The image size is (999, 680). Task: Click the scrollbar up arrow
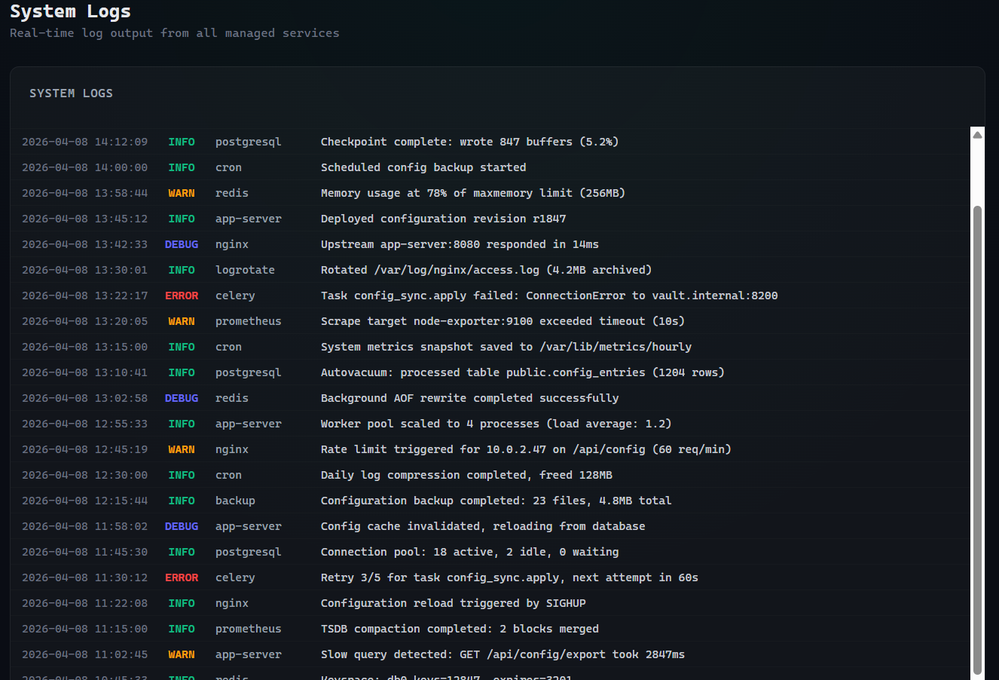coord(977,135)
